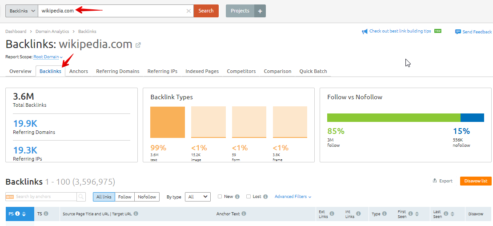
Task: Click the 19.9K Referring Domains value
Action: click(x=25, y=123)
